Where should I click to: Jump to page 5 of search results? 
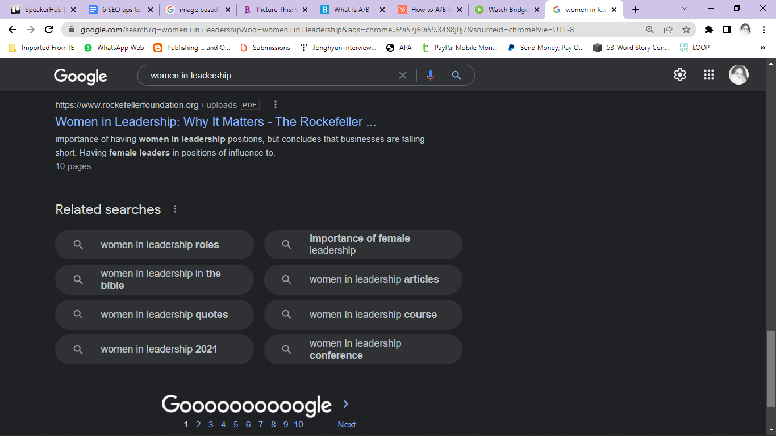tap(235, 424)
